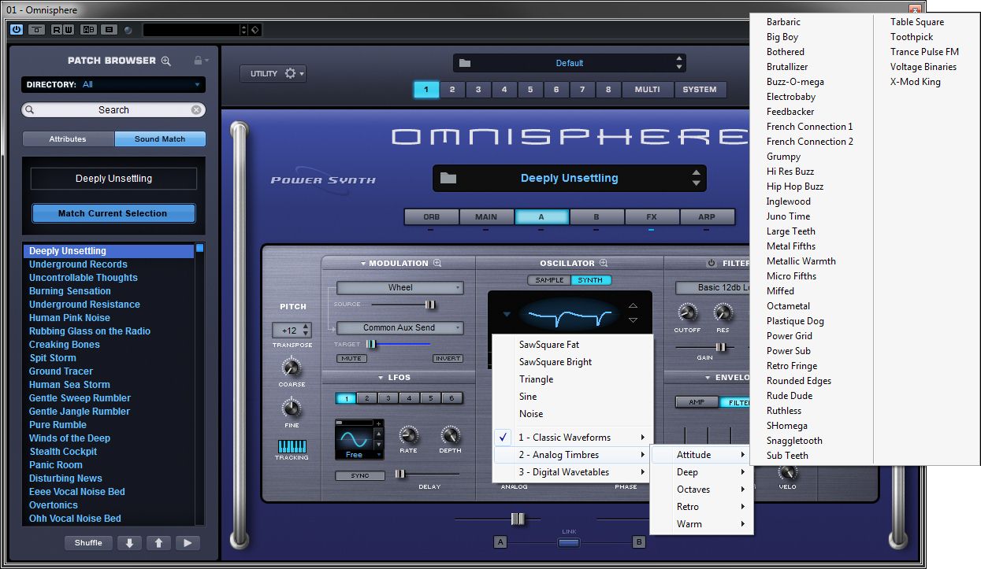Viewport: 981px width, 569px height.
Task: Switch to the MAIN page tab
Action: [x=486, y=217]
